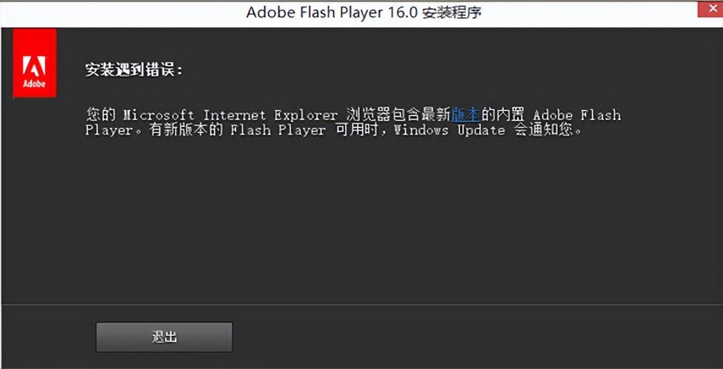The image size is (723, 369).
Task: Click "Internet Explorer" in the error message
Action: (x=270, y=115)
